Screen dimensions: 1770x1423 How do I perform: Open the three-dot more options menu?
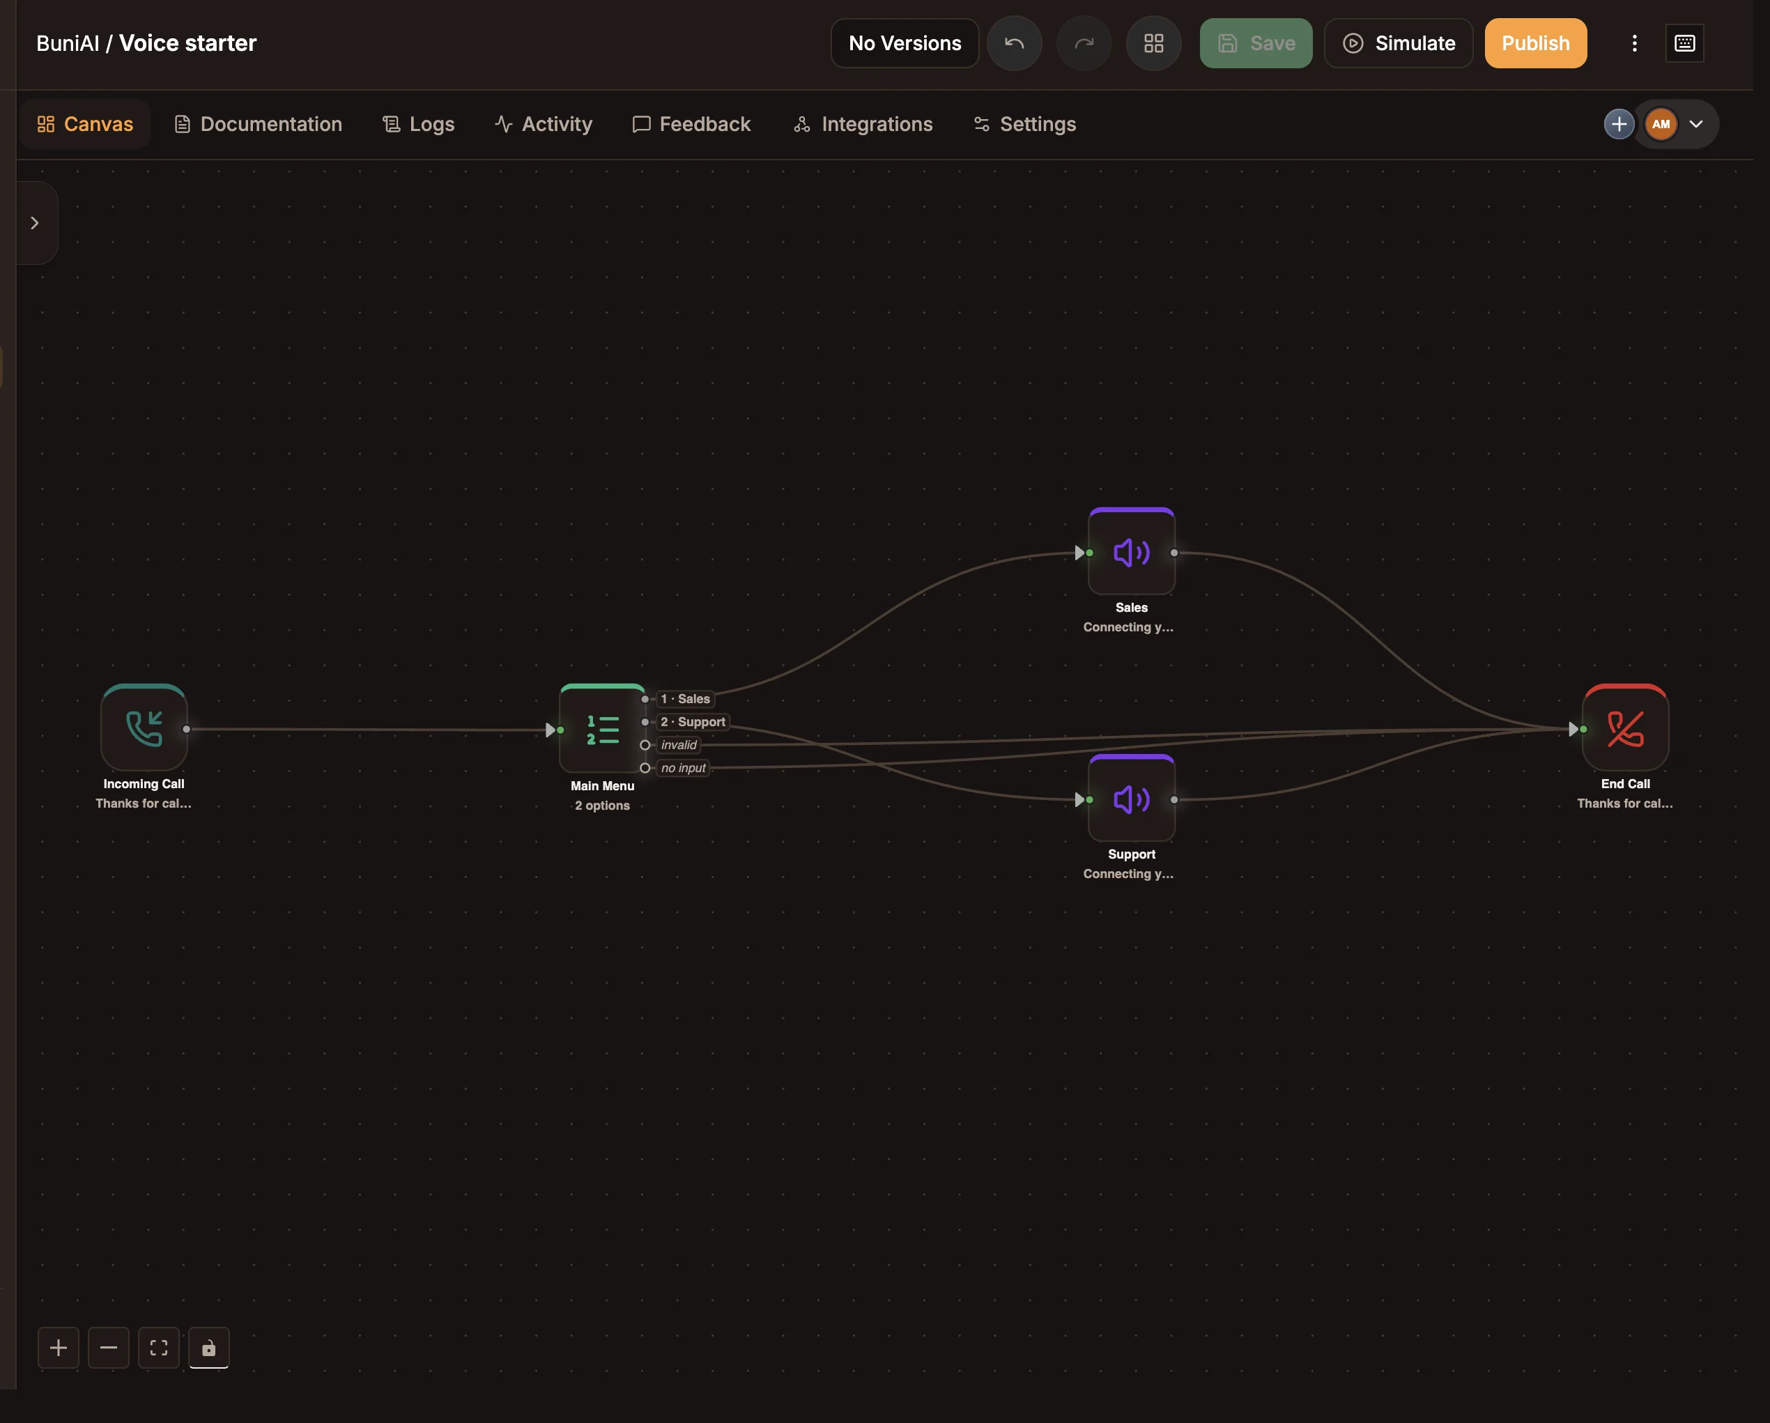(1633, 43)
